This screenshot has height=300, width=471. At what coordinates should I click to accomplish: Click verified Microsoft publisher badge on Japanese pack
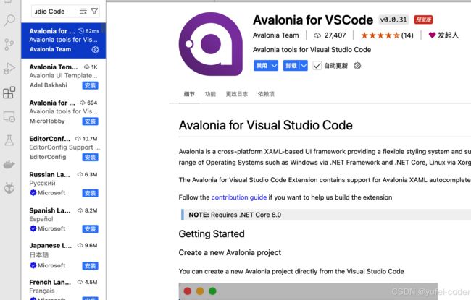pyautogui.click(x=33, y=265)
